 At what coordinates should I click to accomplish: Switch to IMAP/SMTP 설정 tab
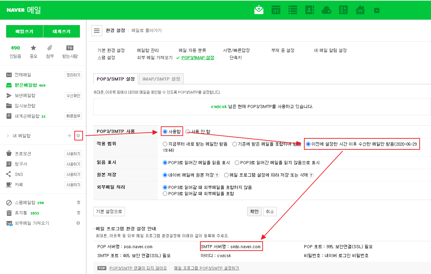(161, 79)
